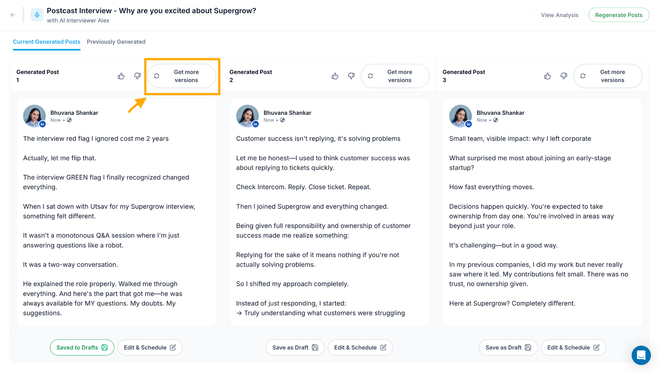Edit & Schedule Generated Post 2
Screen dimensions: 659x373
[360, 348]
